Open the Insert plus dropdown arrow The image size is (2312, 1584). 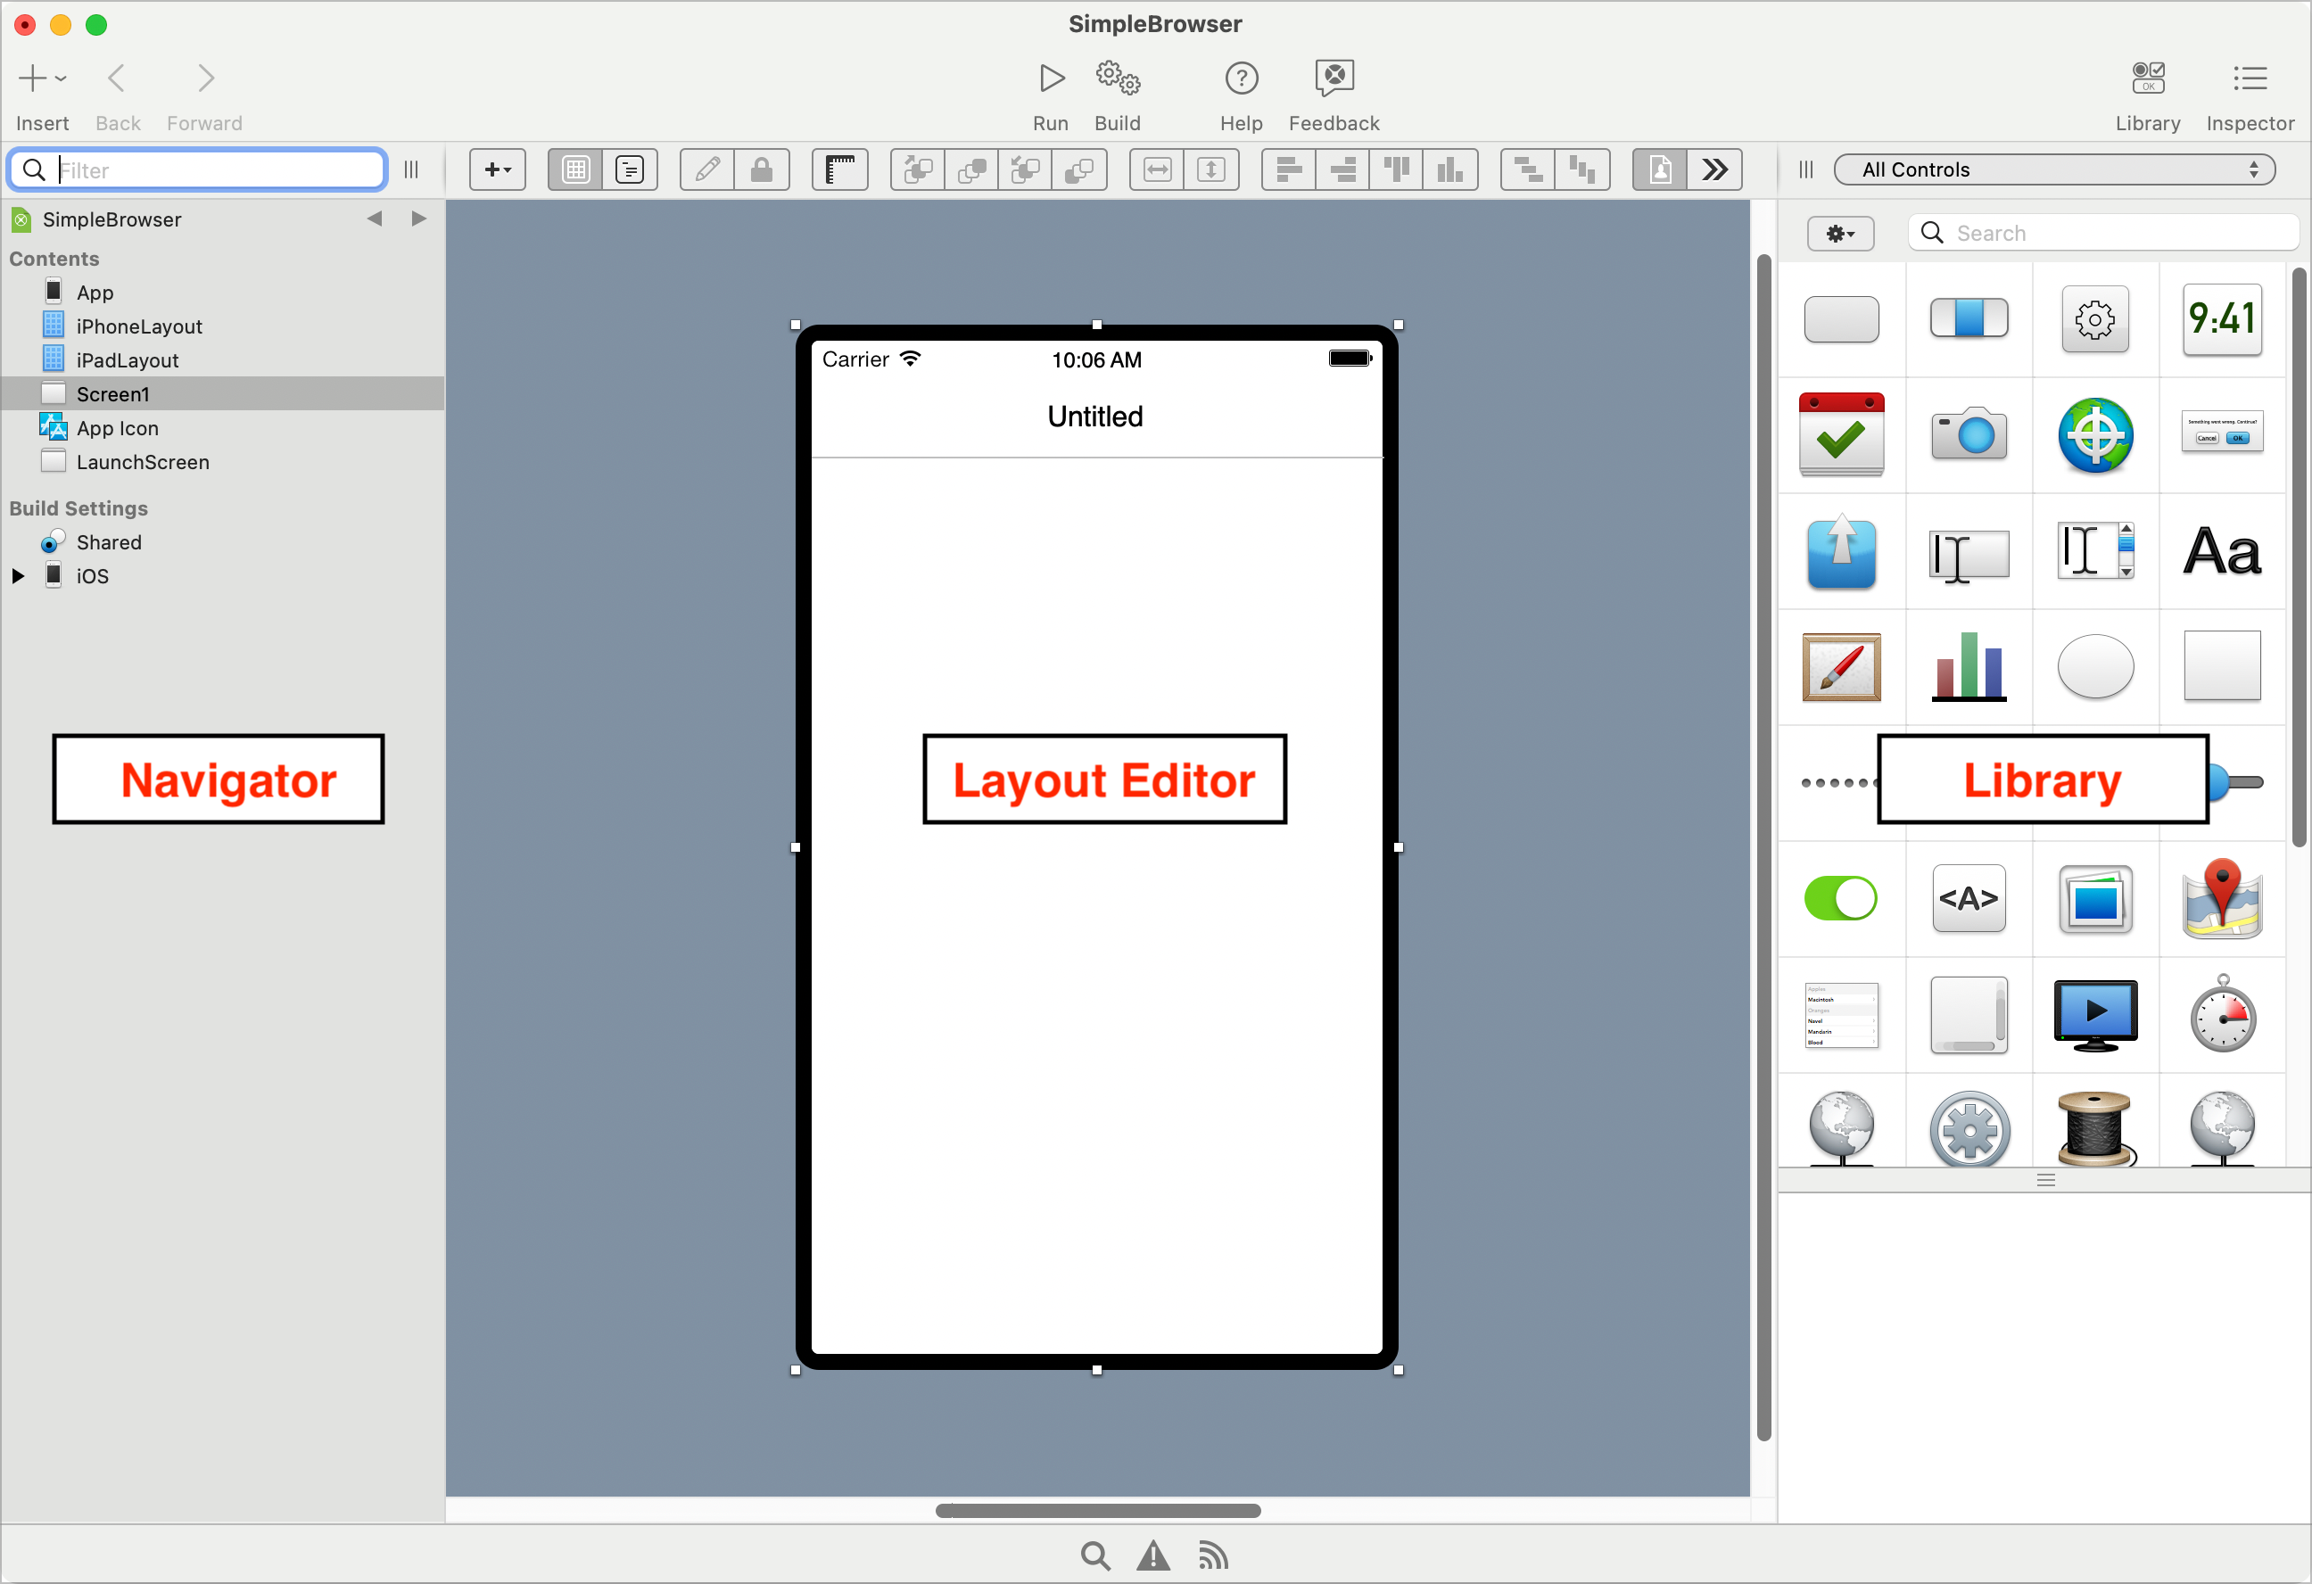coord(61,78)
